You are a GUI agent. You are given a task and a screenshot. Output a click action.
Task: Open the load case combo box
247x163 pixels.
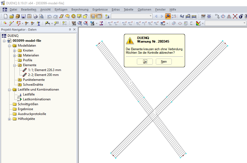tap(132, 16)
